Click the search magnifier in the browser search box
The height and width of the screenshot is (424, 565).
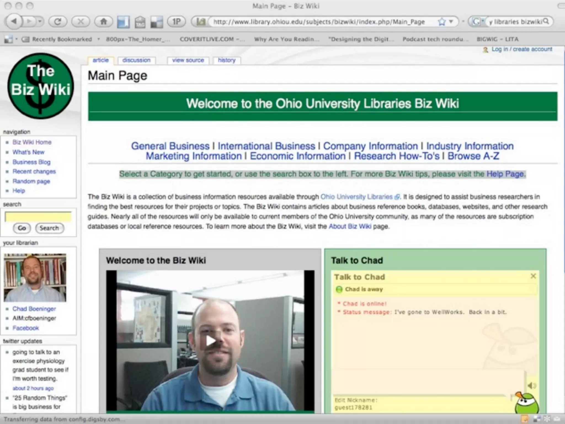pyautogui.click(x=546, y=21)
